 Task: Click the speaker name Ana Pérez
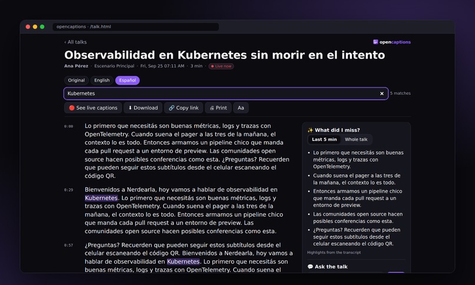click(x=76, y=66)
